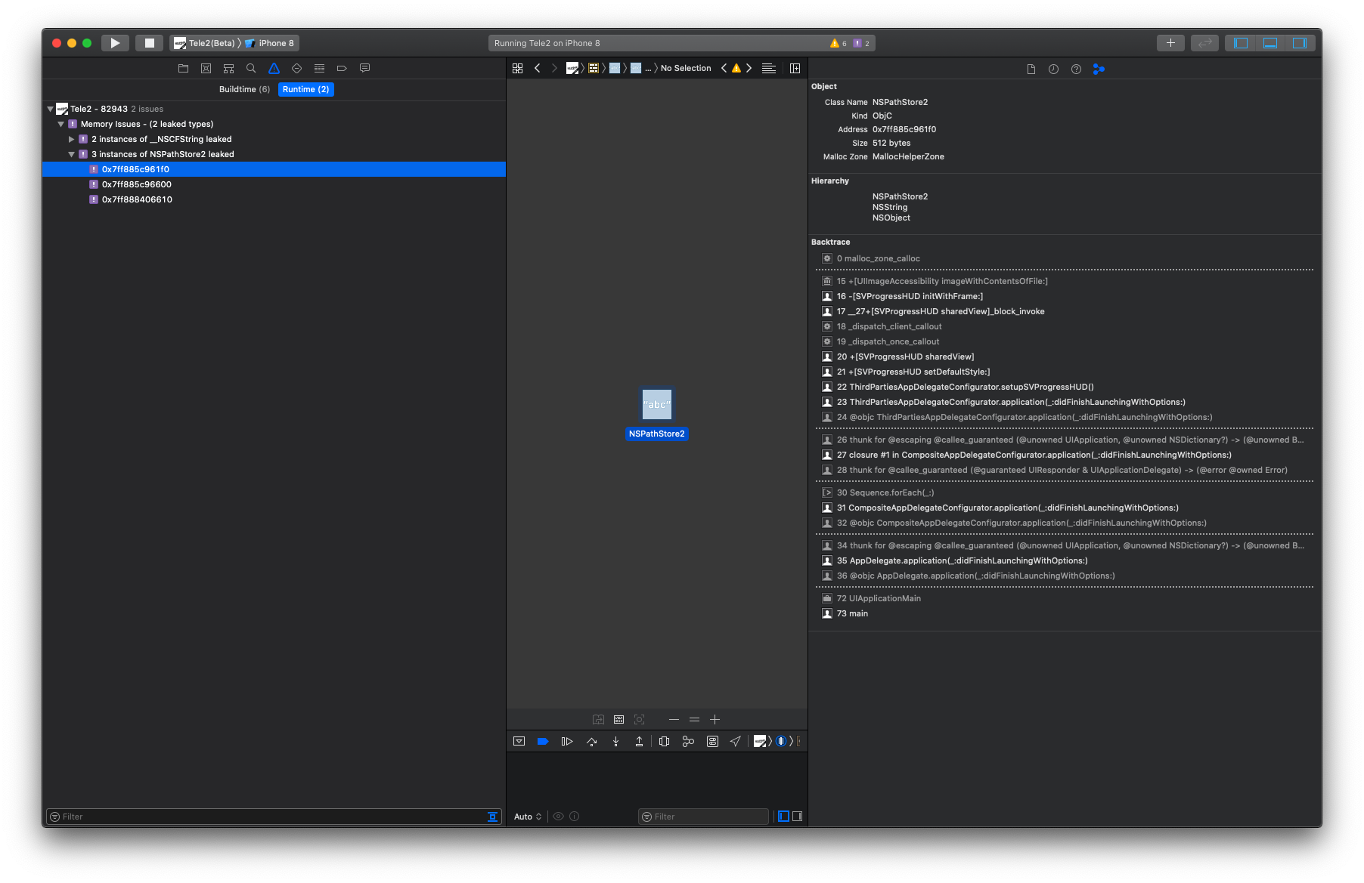Select the Memory inspector tab
The height and width of the screenshot is (883, 1364).
click(x=1099, y=69)
